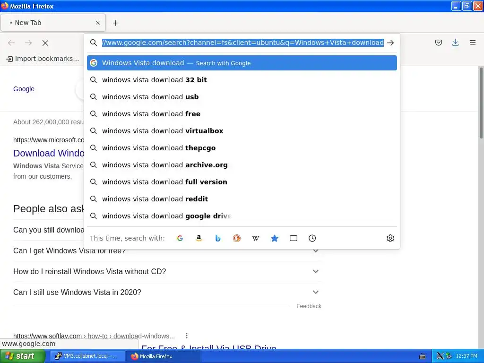
Task: Click the three-dot menu of softlav result
Action: 186,336
